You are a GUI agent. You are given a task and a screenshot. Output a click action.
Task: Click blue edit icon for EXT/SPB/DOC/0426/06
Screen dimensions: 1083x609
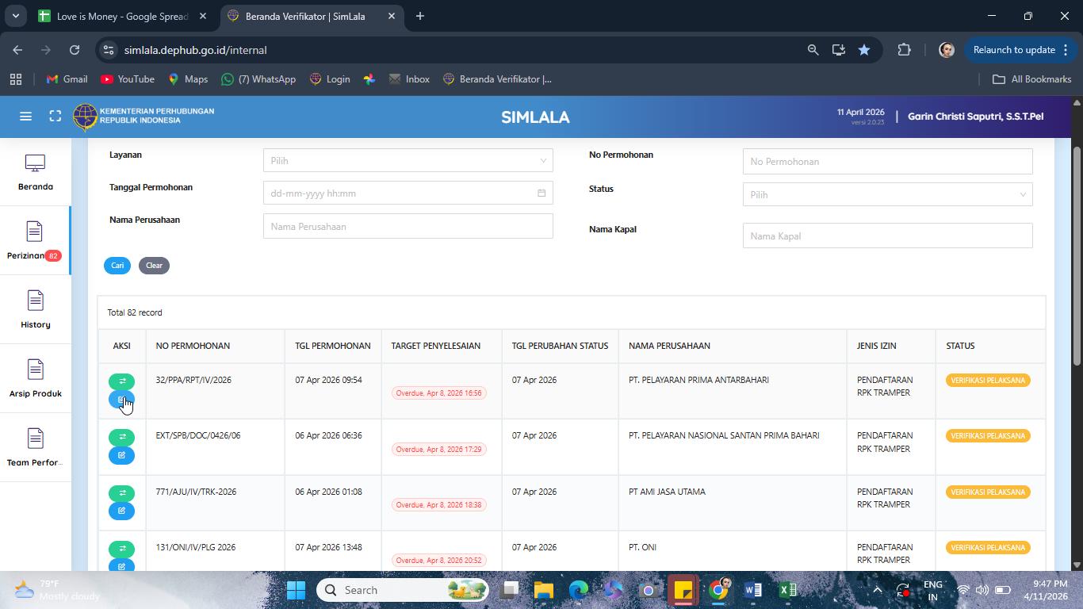122,455
